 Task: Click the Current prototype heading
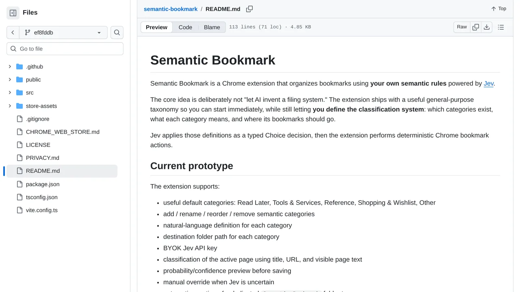tap(192, 166)
